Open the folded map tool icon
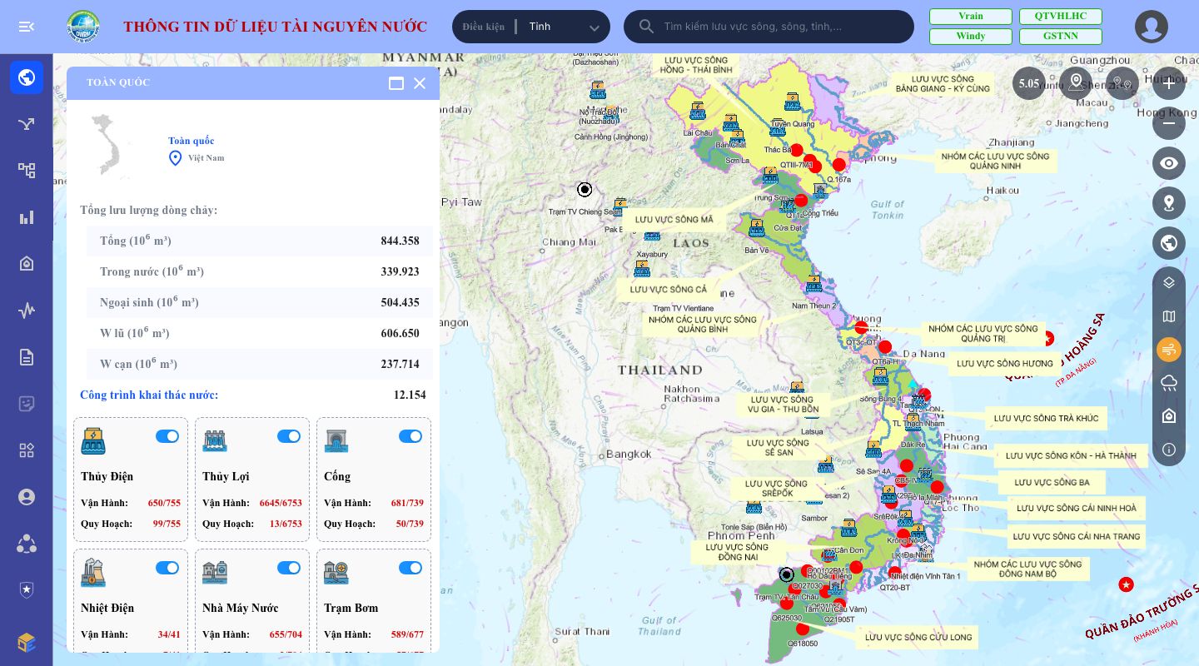Screen dimensions: 1199x666 coord(1169,316)
